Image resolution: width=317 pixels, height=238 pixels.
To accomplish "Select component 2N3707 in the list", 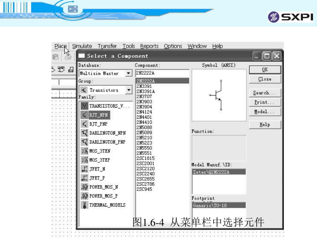I will 144,97.
